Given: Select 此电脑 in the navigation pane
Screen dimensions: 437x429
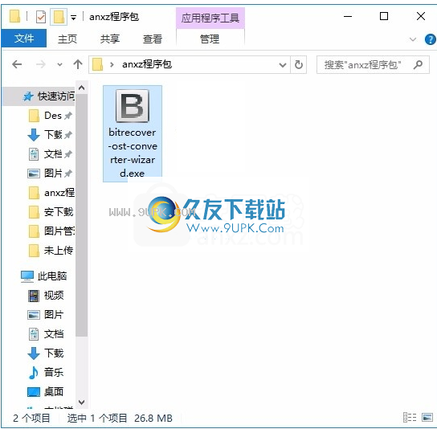Looking at the screenshot, I should click(44, 276).
